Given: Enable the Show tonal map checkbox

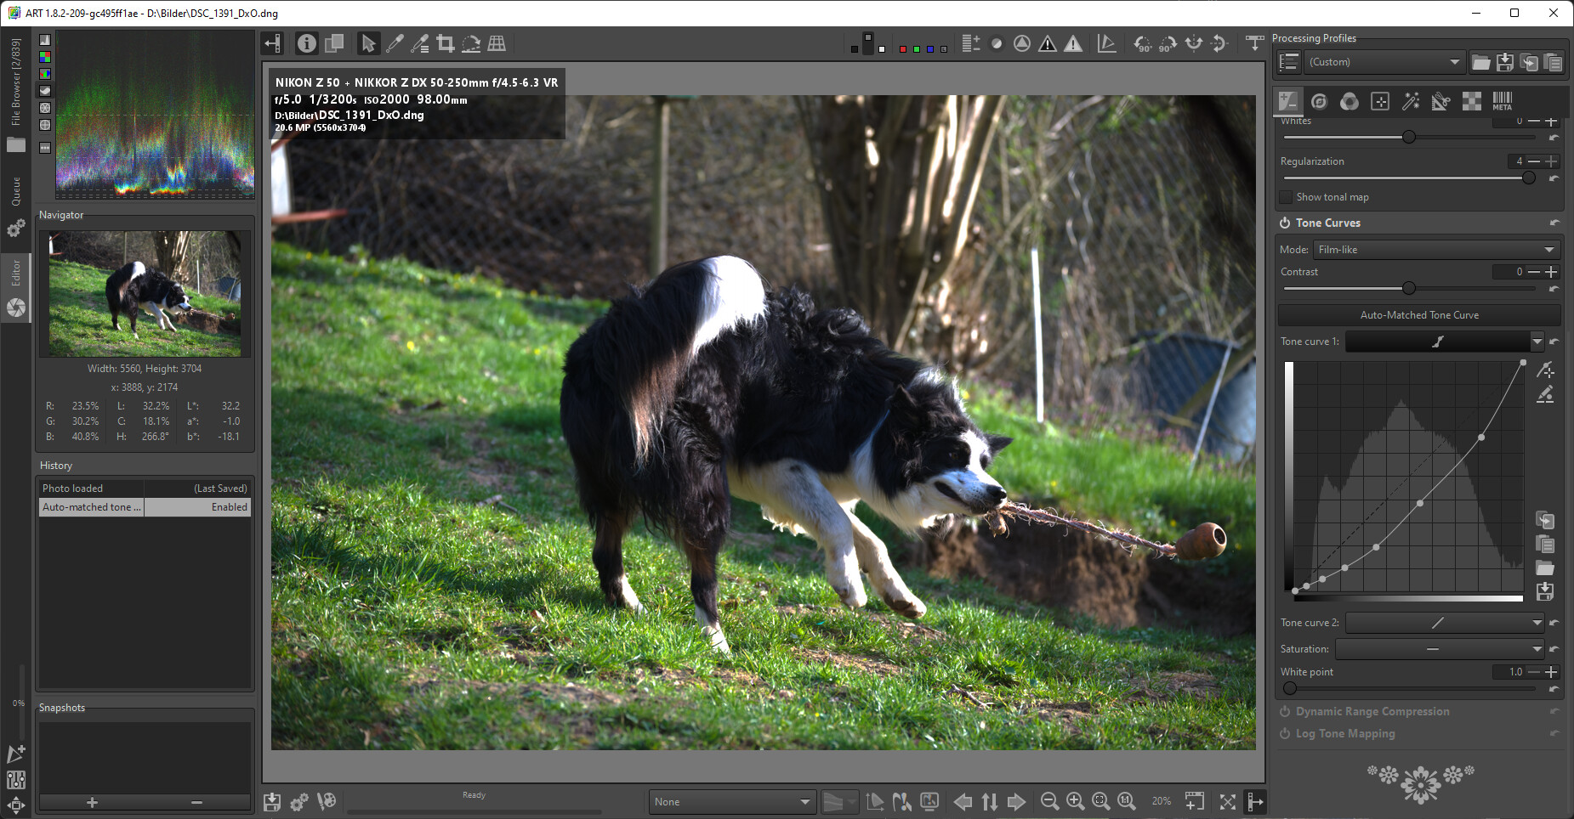Looking at the screenshot, I should (1286, 197).
